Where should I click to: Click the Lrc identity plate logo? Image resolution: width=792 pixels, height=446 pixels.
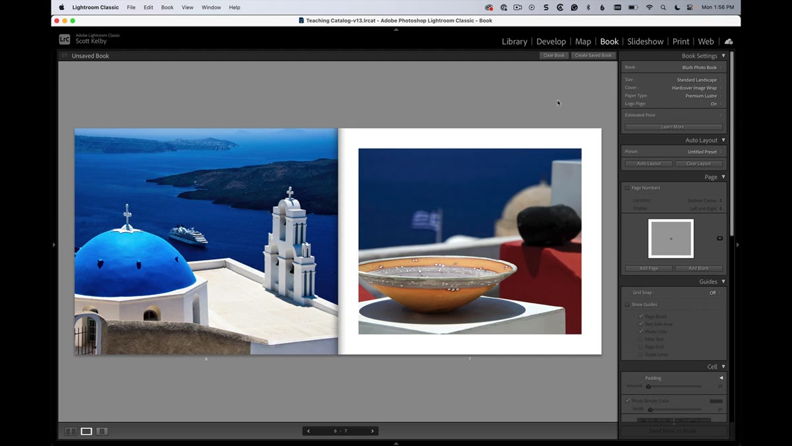coord(65,40)
